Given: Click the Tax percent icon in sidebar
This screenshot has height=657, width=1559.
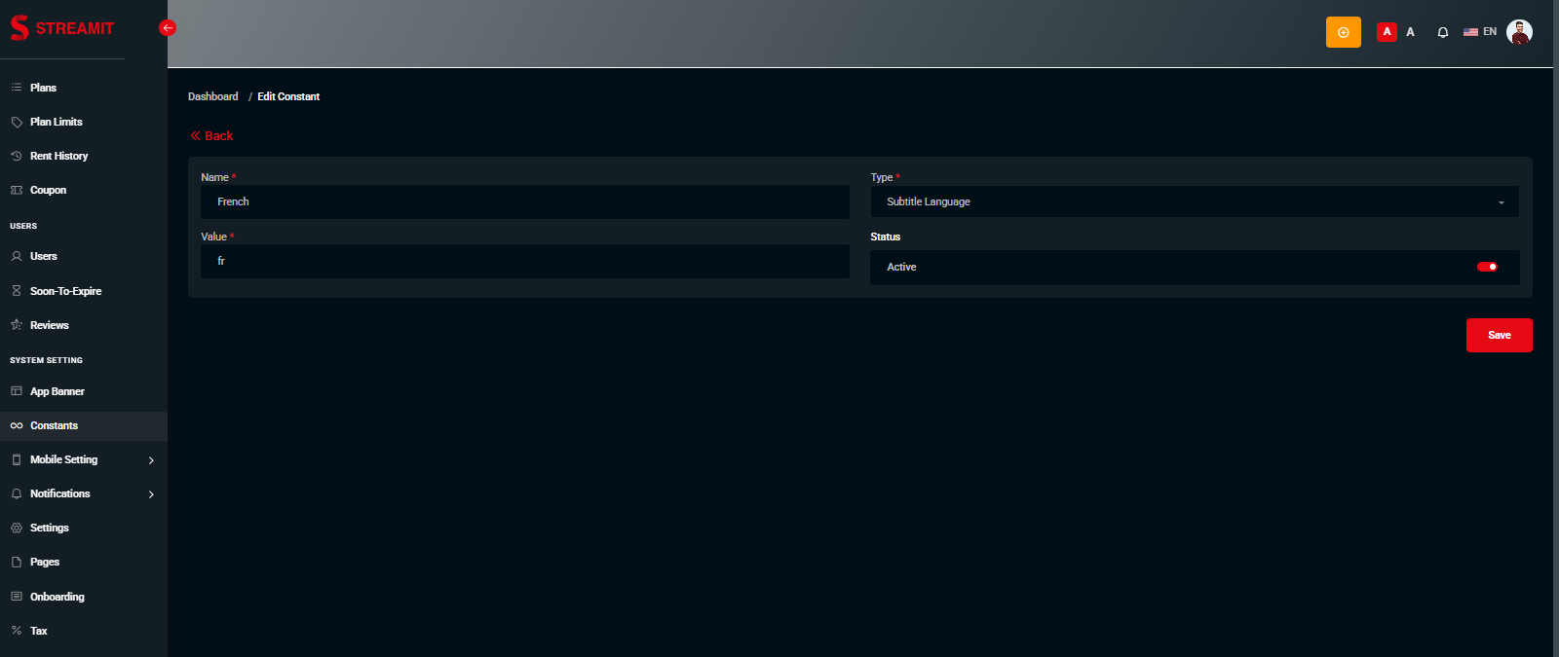Looking at the screenshot, I should [x=17, y=631].
